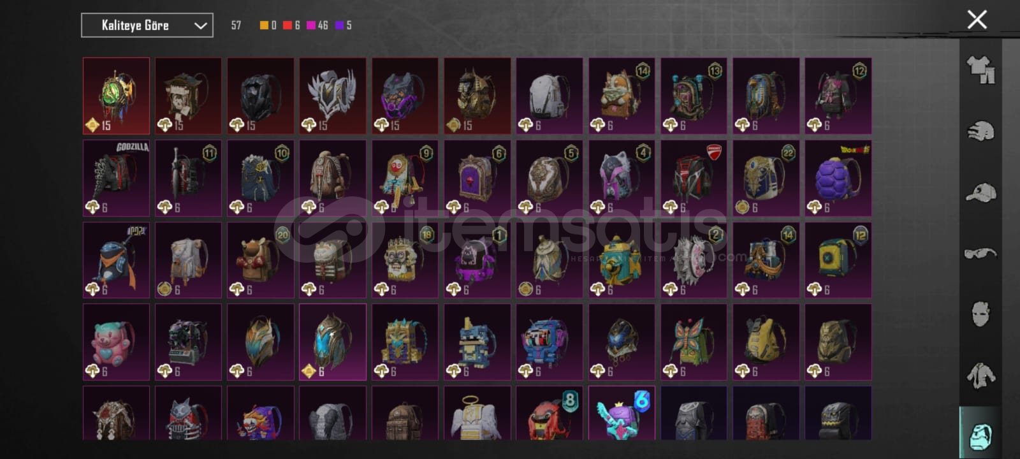Click the purple quality count swatch
1020x459 pixels.
coord(339,25)
